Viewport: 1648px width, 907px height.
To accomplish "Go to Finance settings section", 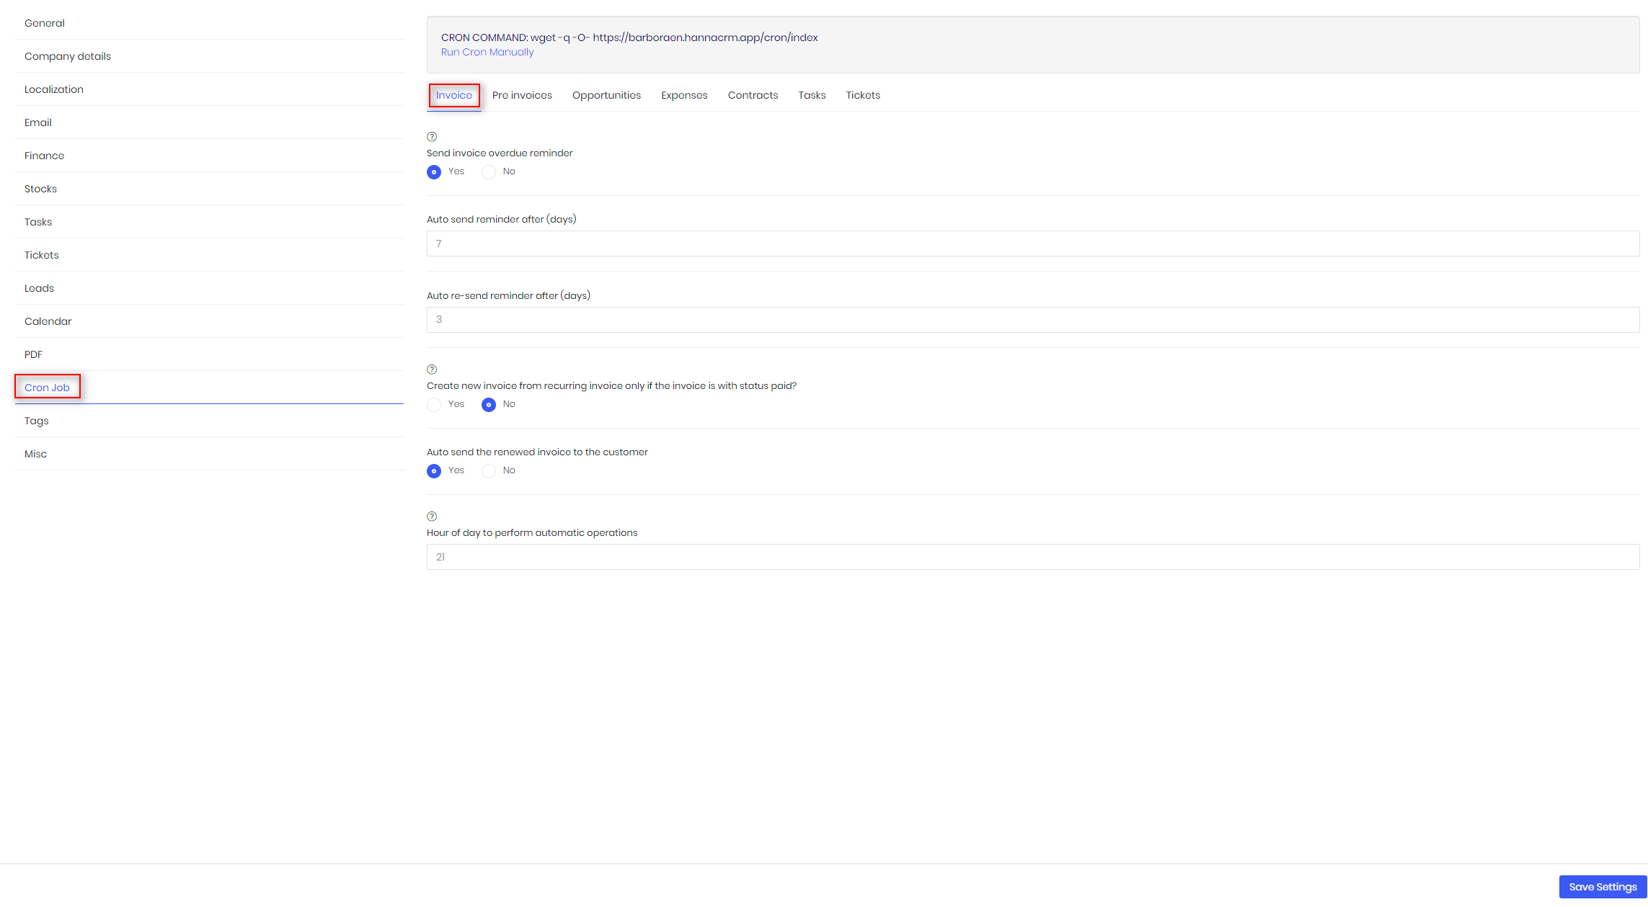I will tap(44, 156).
